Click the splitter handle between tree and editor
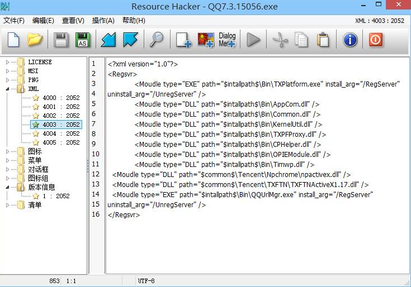 [x=88, y=166]
